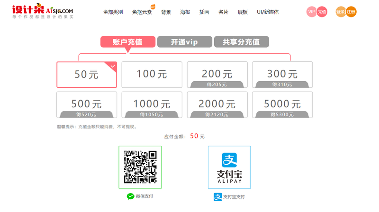The height and width of the screenshot is (212, 379).
Task: Select the 1000元 recharge option
Action: click(x=152, y=105)
